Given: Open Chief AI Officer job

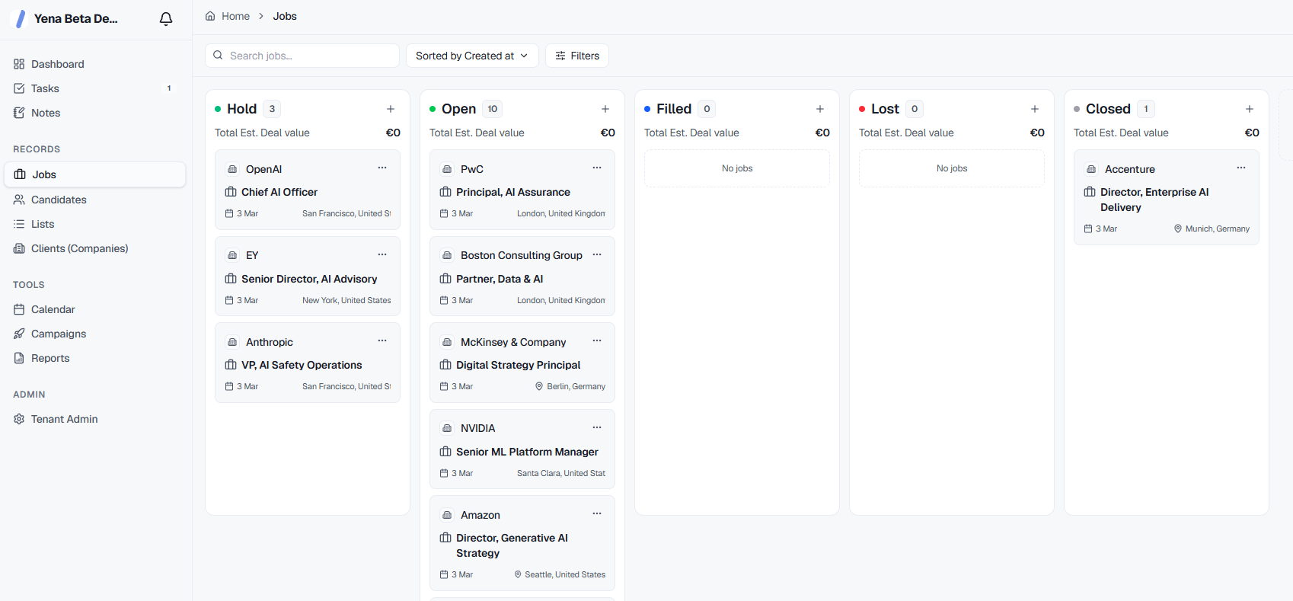Looking at the screenshot, I should click(x=279, y=192).
